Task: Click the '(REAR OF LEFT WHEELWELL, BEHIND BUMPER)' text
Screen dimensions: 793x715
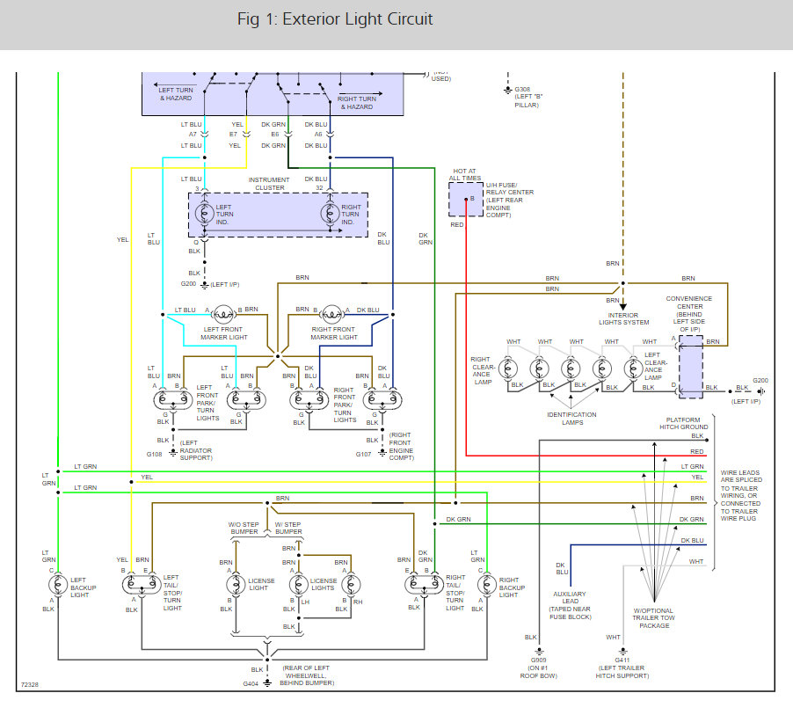Action: click(307, 675)
